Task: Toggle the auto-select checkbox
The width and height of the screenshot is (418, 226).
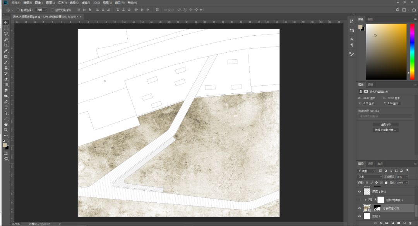Action: click(x=18, y=10)
